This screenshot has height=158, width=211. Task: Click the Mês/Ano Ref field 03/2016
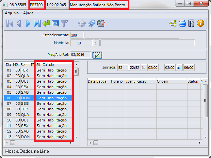point(81,55)
